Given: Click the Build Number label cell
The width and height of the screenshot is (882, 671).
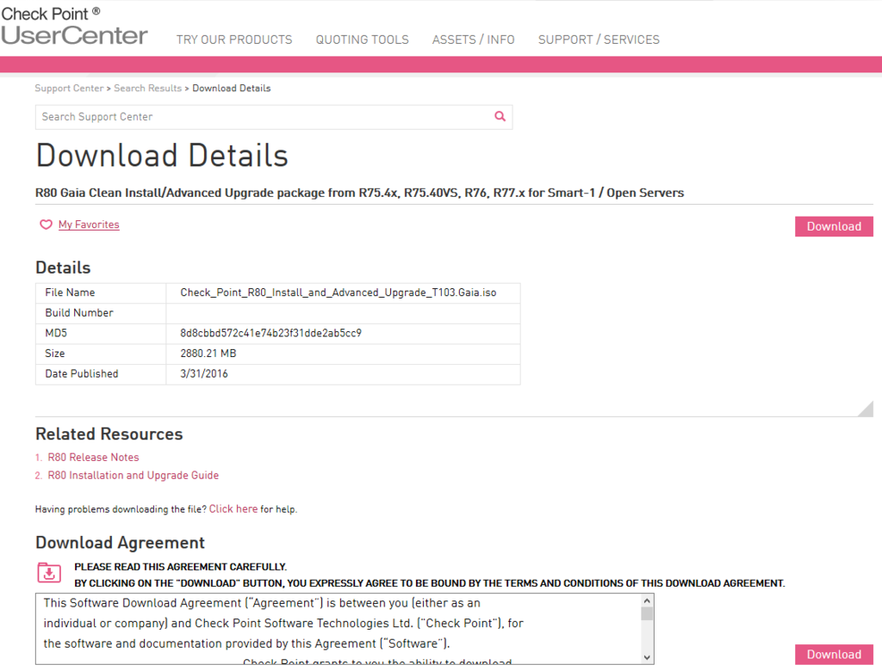Looking at the screenshot, I should point(101,313).
